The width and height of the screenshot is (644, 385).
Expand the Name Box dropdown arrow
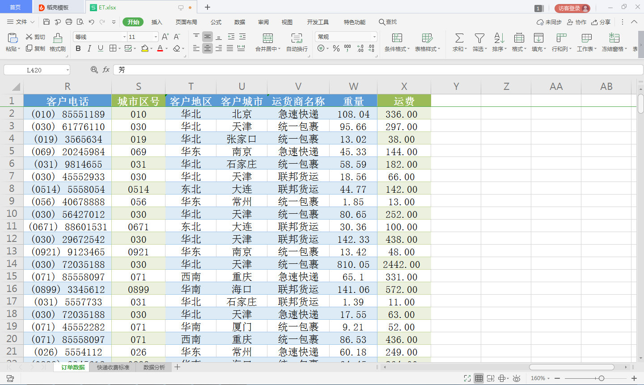tap(68, 70)
